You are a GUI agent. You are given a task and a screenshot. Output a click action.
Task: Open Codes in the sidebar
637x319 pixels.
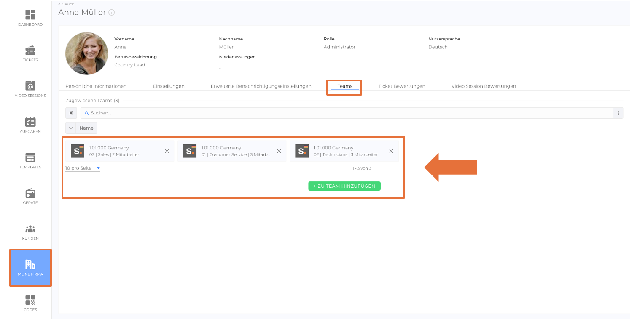[x=30, y=303]
